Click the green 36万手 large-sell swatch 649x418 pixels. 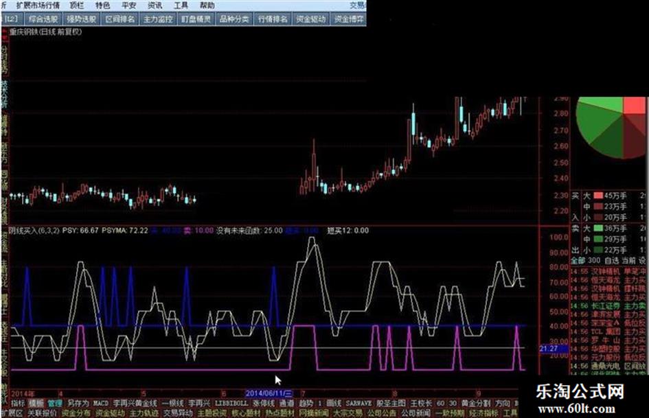[598, 229]
